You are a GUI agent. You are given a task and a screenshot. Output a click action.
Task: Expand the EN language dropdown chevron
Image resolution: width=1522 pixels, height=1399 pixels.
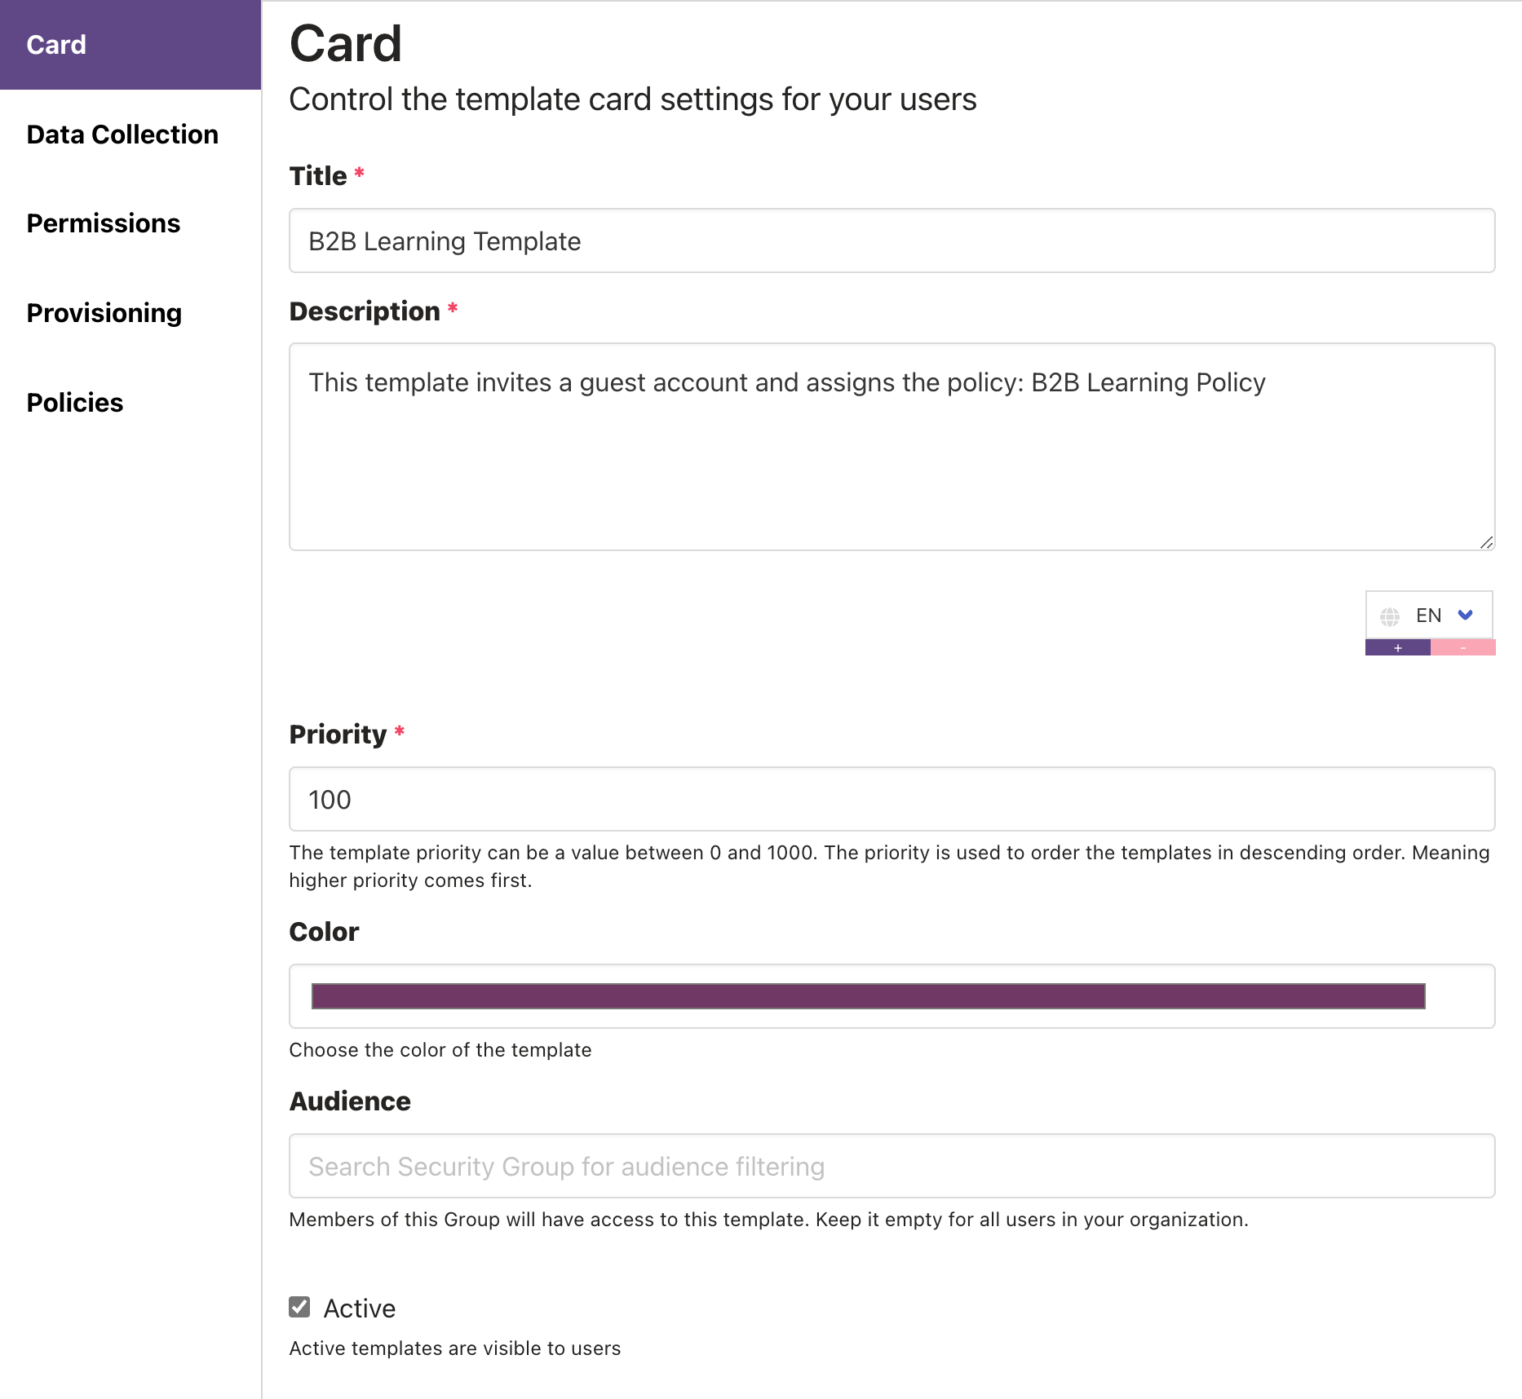coord(1466,615)
